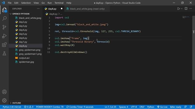Click day8.py breadcrumb item
195x109 pixels.
tap(53, 14)
